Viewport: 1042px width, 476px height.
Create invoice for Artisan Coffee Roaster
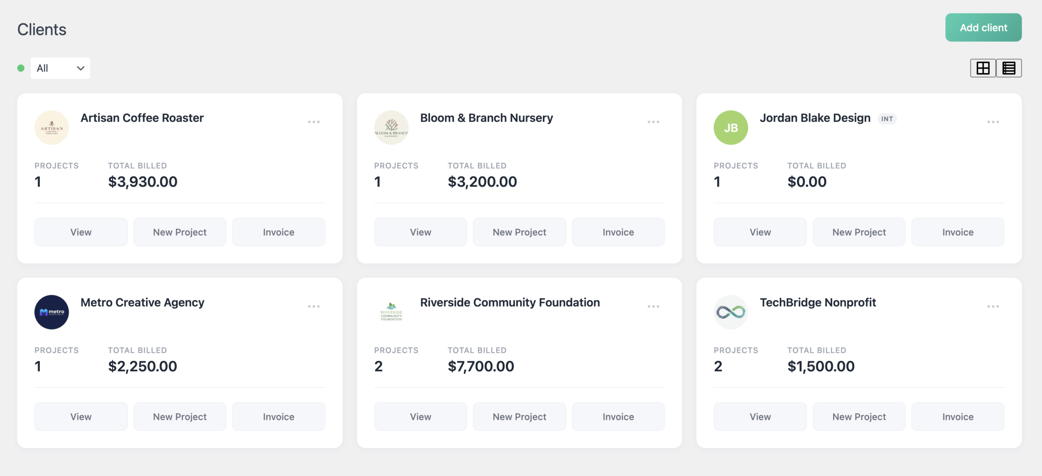278,232
